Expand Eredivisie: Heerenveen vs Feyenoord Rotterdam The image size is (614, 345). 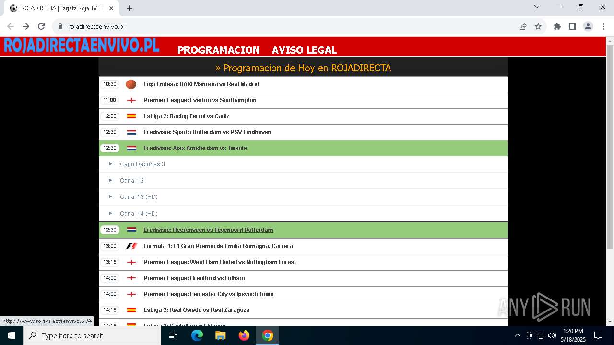click(x=303, y=230)
